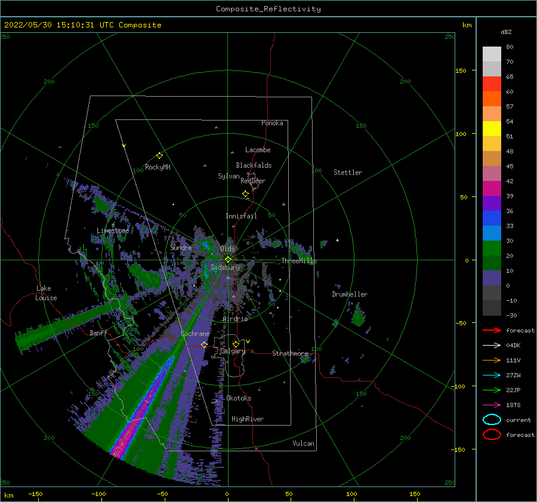
Task: Click the yellow diamond marker above Calgary label
Action: pos(236,344)
